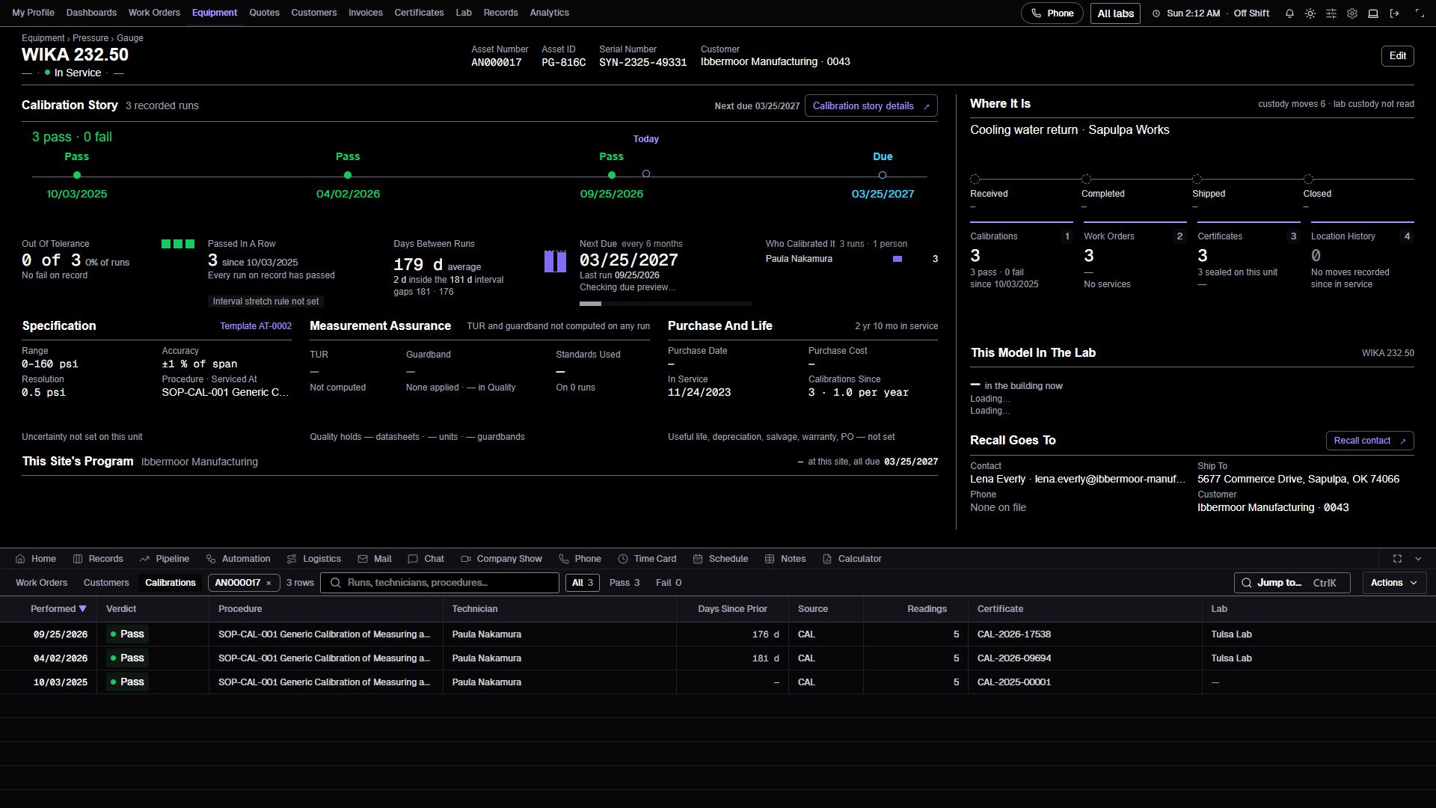Open the display sliders settings icon
Screen dimensions: 1436x808
[1331, 13]
